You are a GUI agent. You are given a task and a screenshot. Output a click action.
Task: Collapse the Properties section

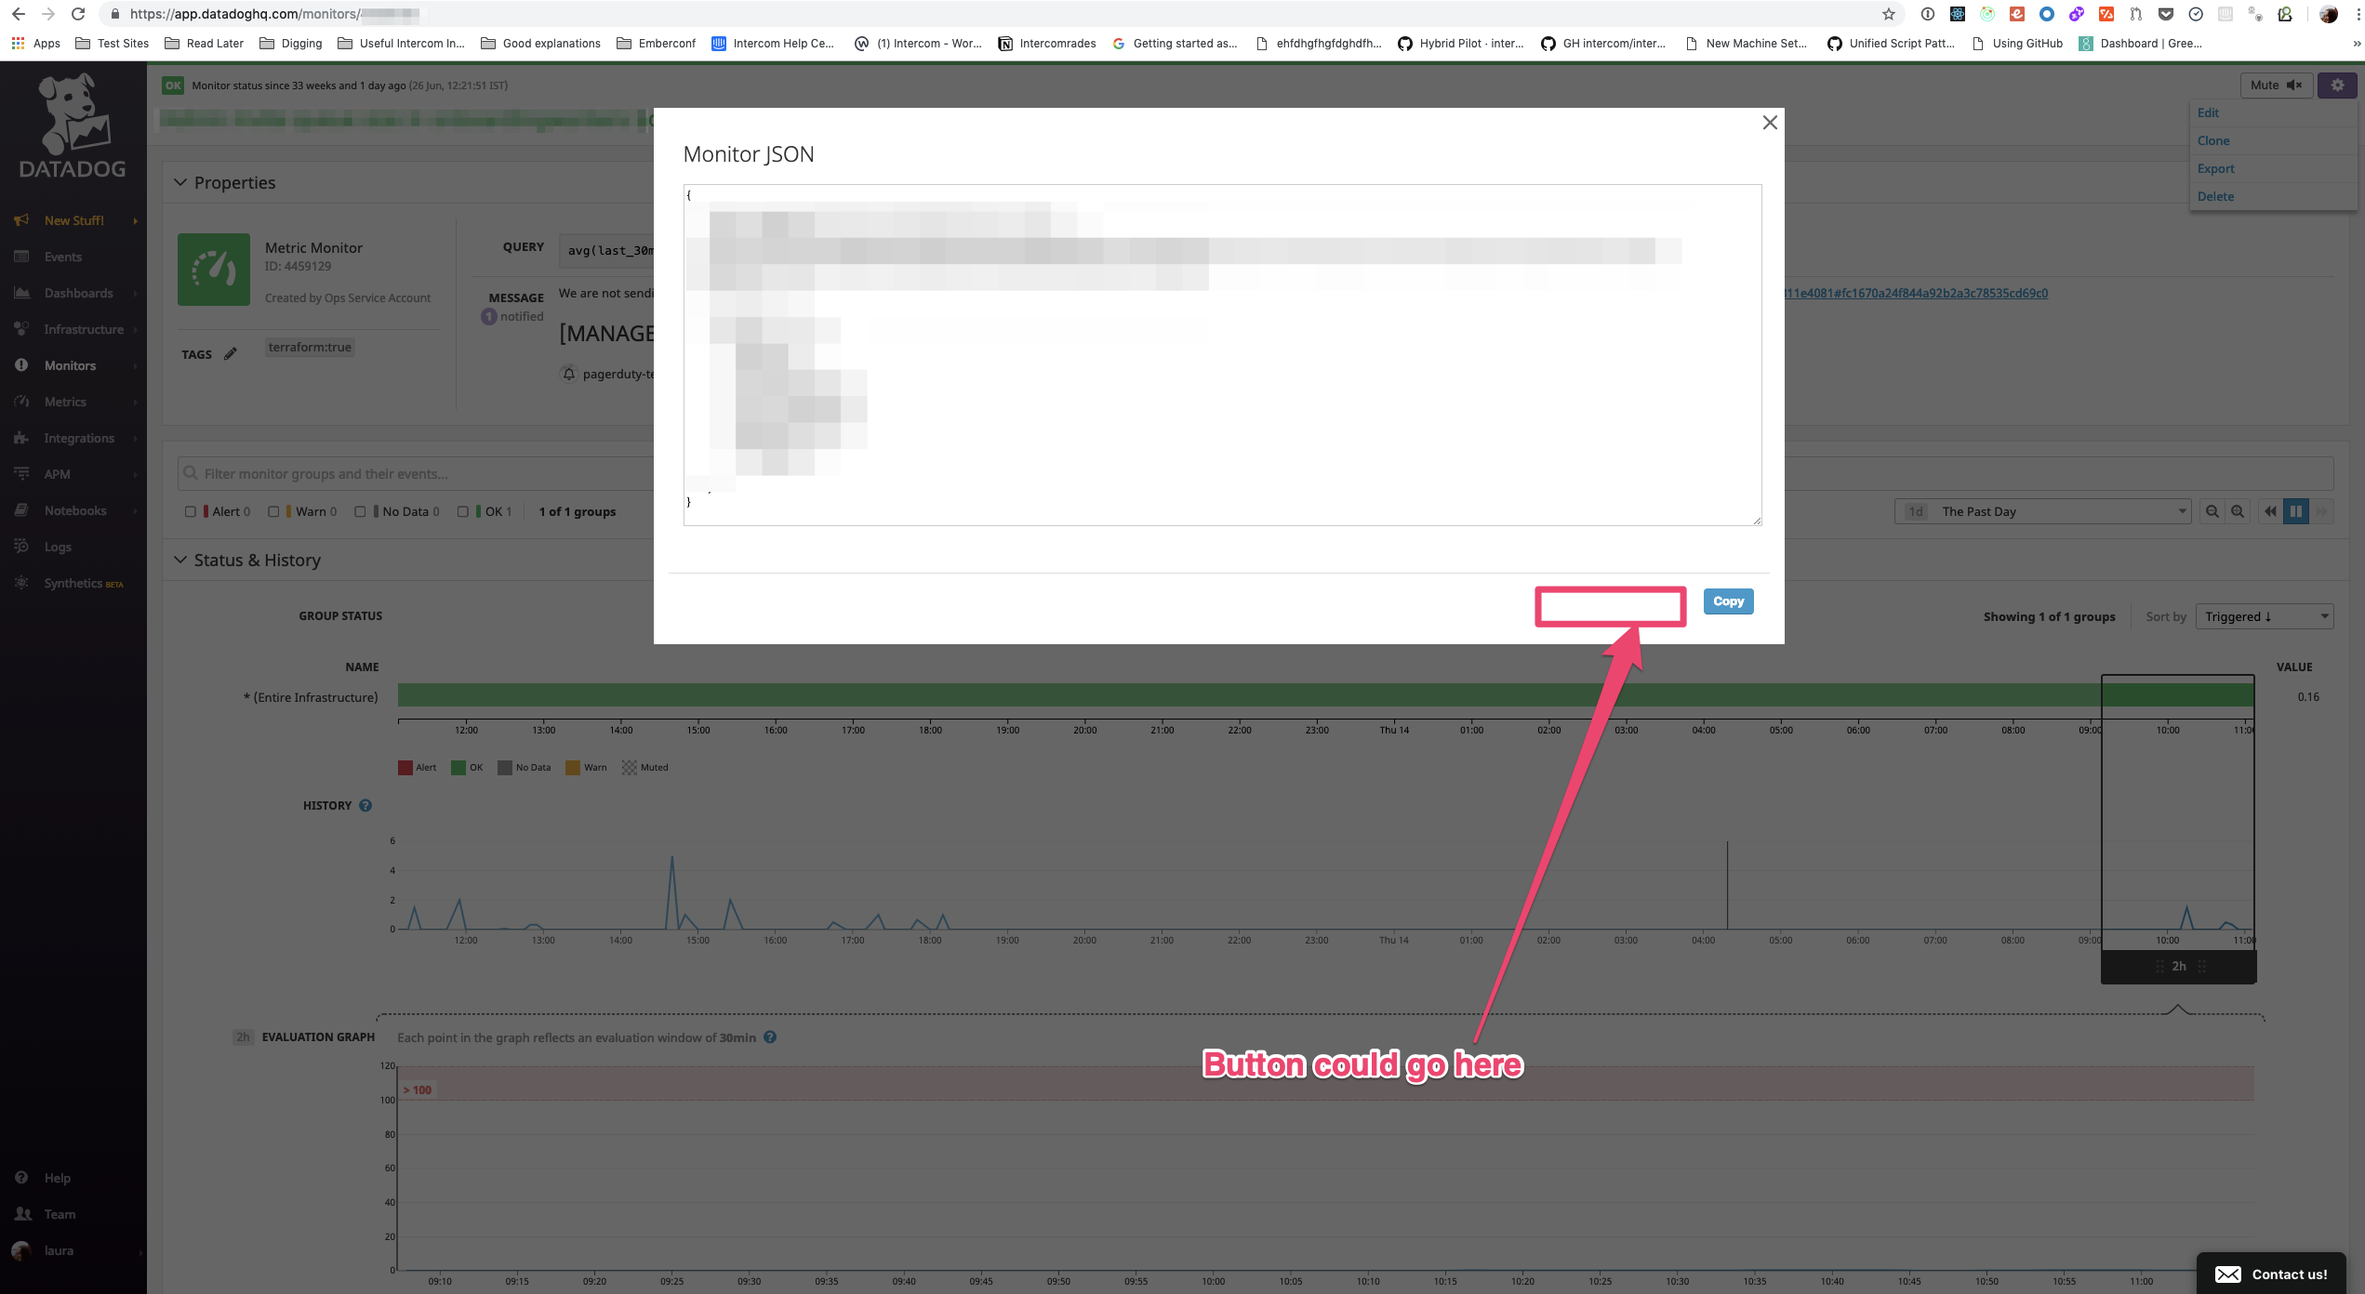click(179, 182)
